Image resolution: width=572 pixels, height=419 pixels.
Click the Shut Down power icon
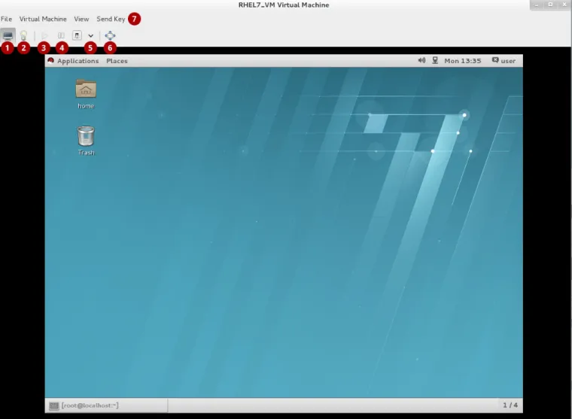[x=77, y=35]
